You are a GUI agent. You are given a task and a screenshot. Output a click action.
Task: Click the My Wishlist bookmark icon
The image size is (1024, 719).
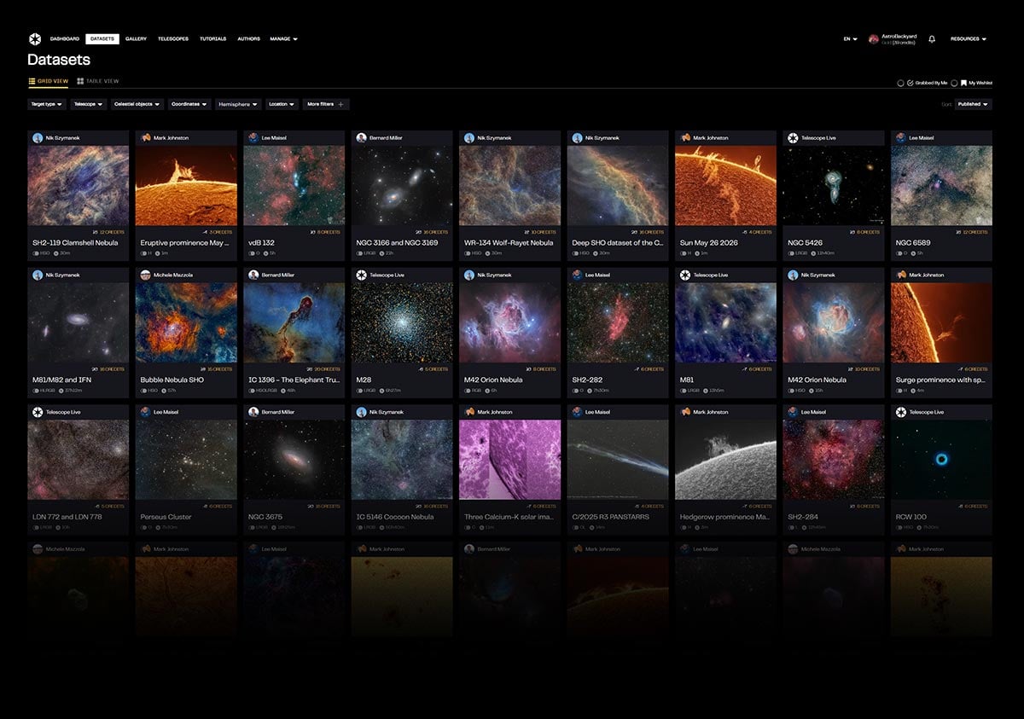coord(963,83)
